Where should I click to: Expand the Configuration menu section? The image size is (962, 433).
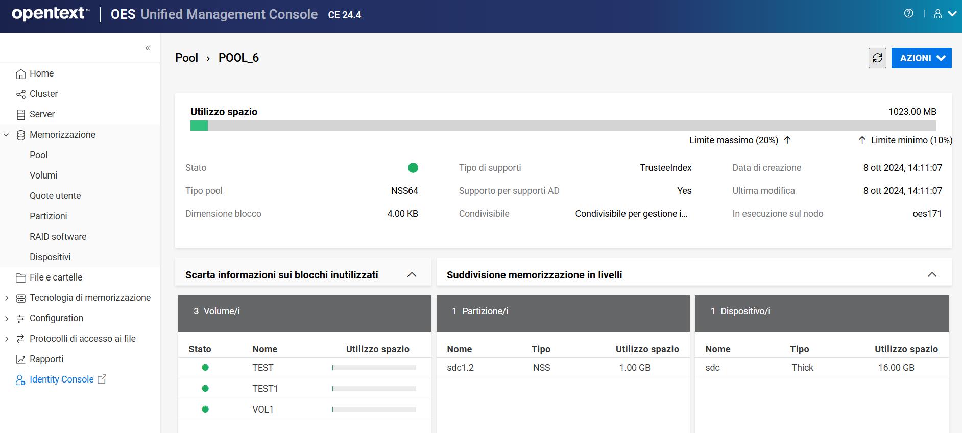pos(7,319)
